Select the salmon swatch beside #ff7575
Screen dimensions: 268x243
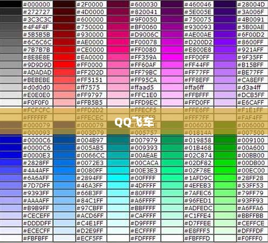point(64,88)
